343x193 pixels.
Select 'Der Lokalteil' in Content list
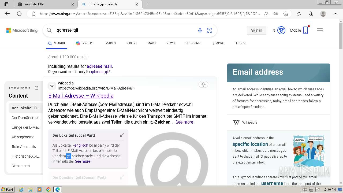pos(26,108)
